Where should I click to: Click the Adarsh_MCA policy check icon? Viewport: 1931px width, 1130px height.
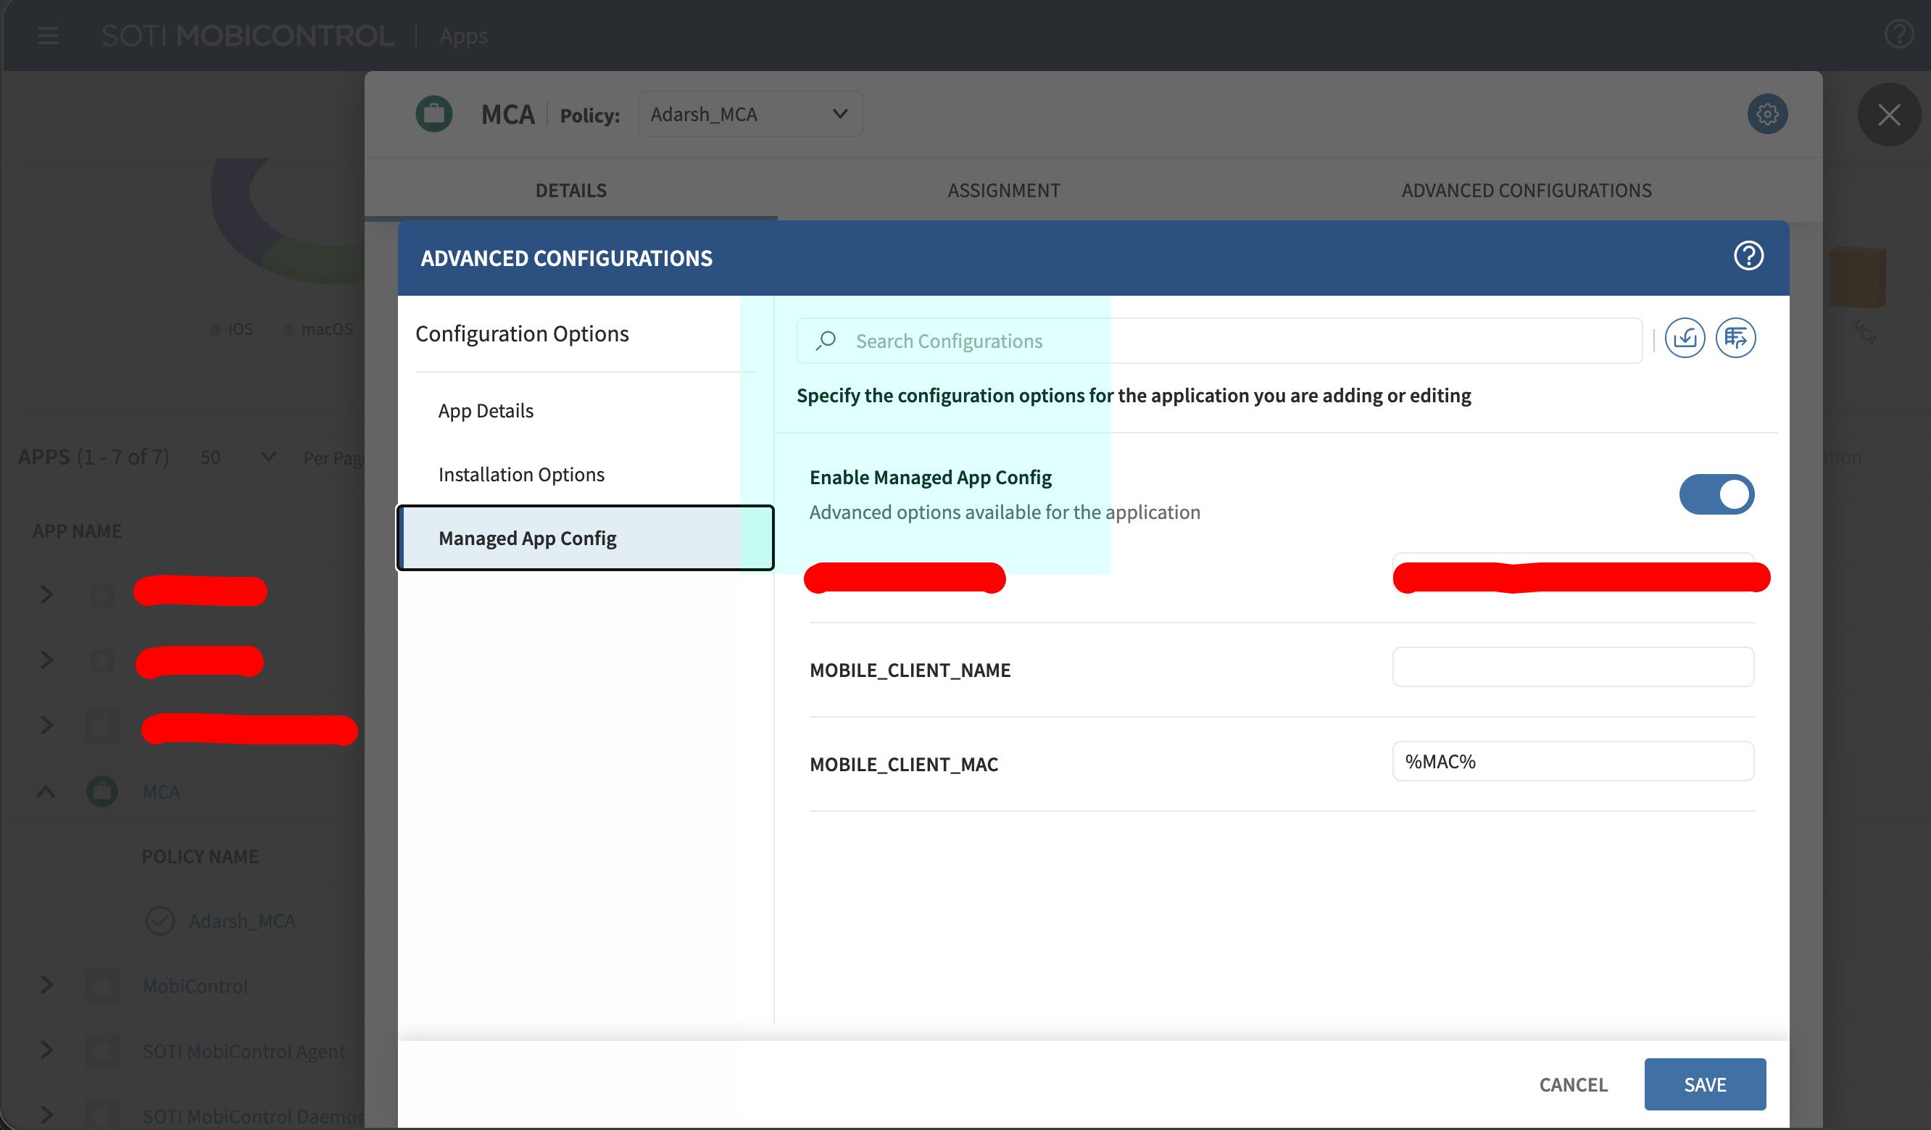160,921
